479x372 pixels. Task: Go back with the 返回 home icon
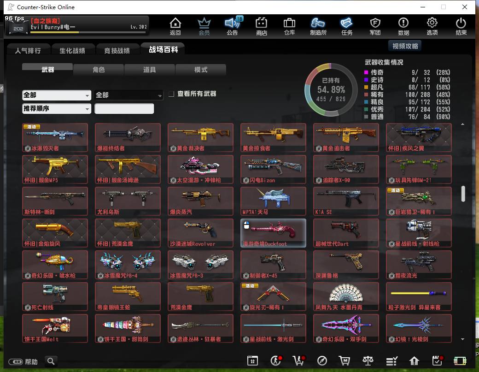(x=175, y=26)
